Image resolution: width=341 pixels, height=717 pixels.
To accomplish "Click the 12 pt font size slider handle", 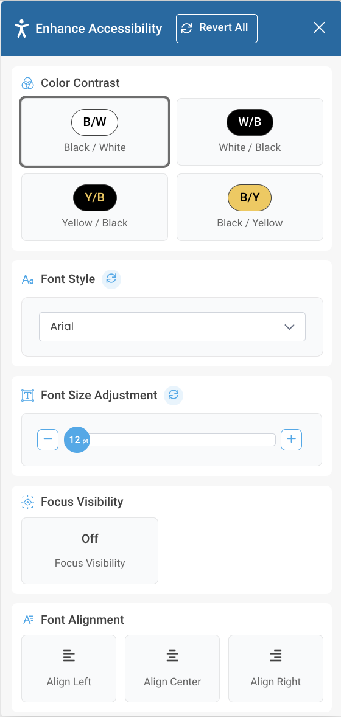I will 77,439.
